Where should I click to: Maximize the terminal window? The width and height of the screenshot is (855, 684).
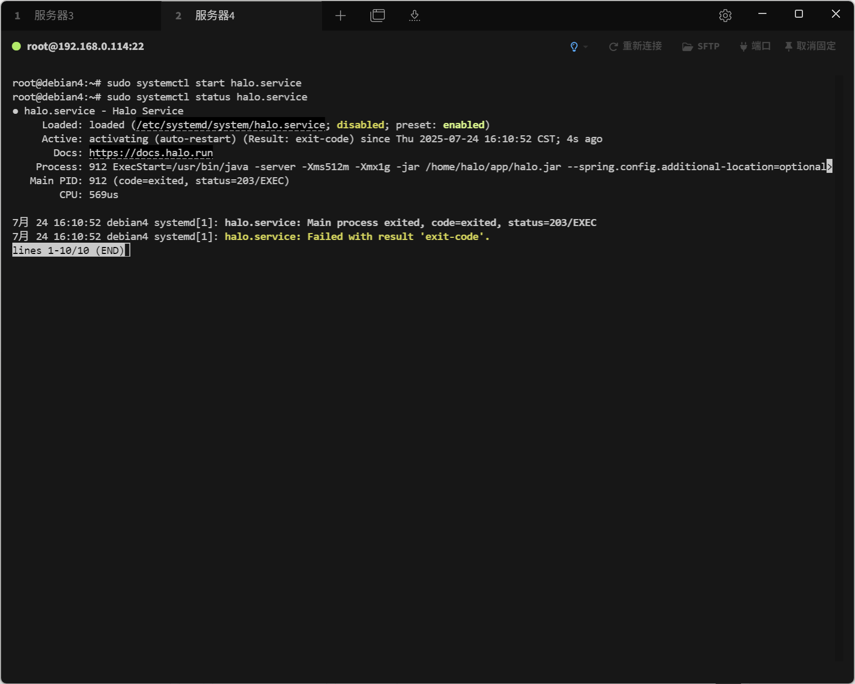click(799, 14)
